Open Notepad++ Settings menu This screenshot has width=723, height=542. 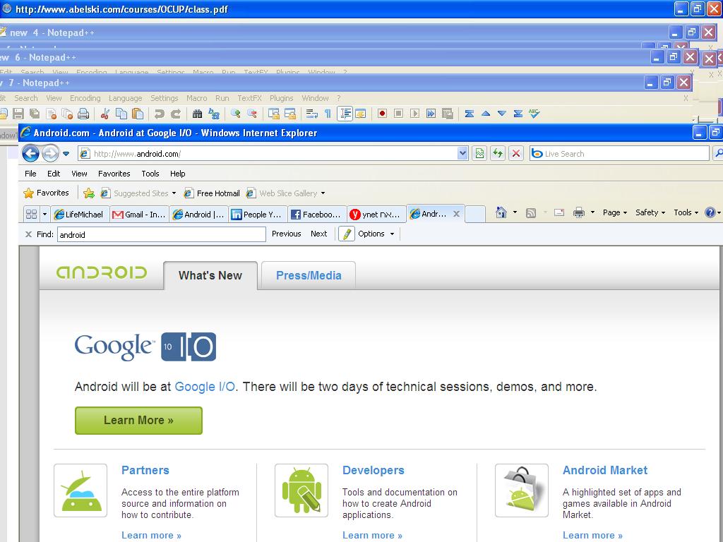tap(164, 98)
